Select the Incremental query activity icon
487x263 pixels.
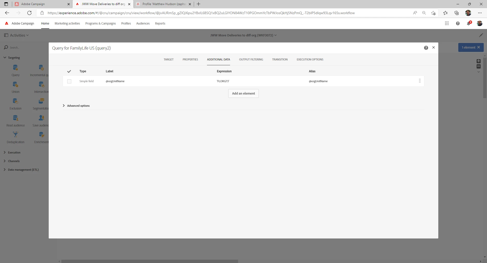(41, 68)
